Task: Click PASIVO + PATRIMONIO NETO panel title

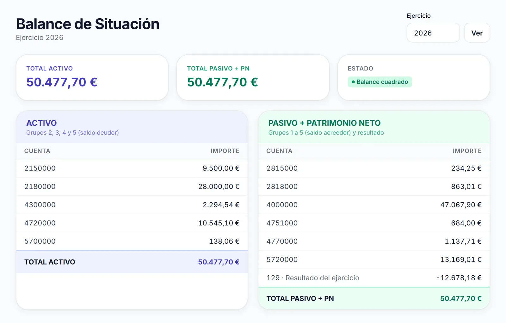Action: [324, 123]
